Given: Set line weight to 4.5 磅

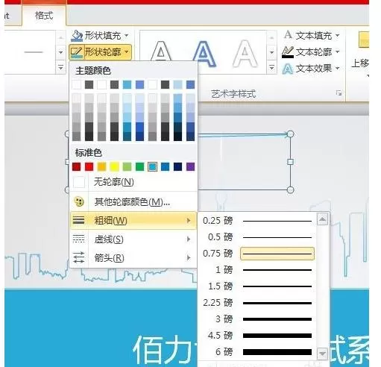Looking at the screenshot, I should [257, 336].
